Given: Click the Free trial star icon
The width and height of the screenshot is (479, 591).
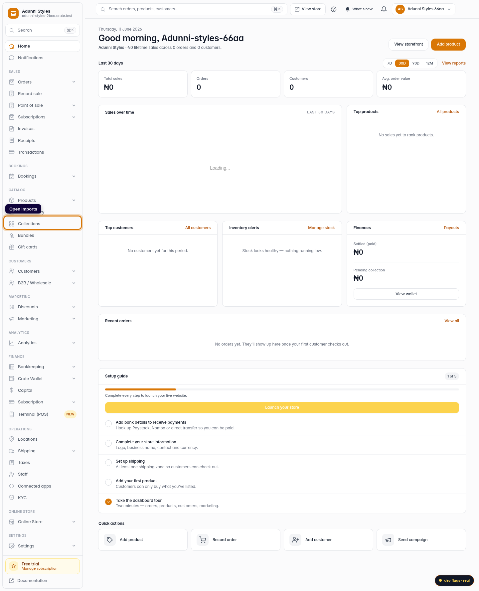Looking at the screenshot, I should [x=14, y=566].
